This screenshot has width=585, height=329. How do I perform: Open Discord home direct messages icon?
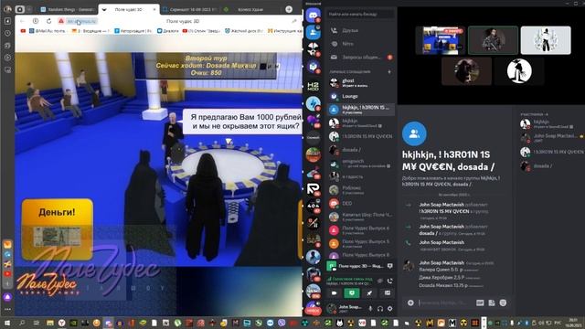point(313,16)
